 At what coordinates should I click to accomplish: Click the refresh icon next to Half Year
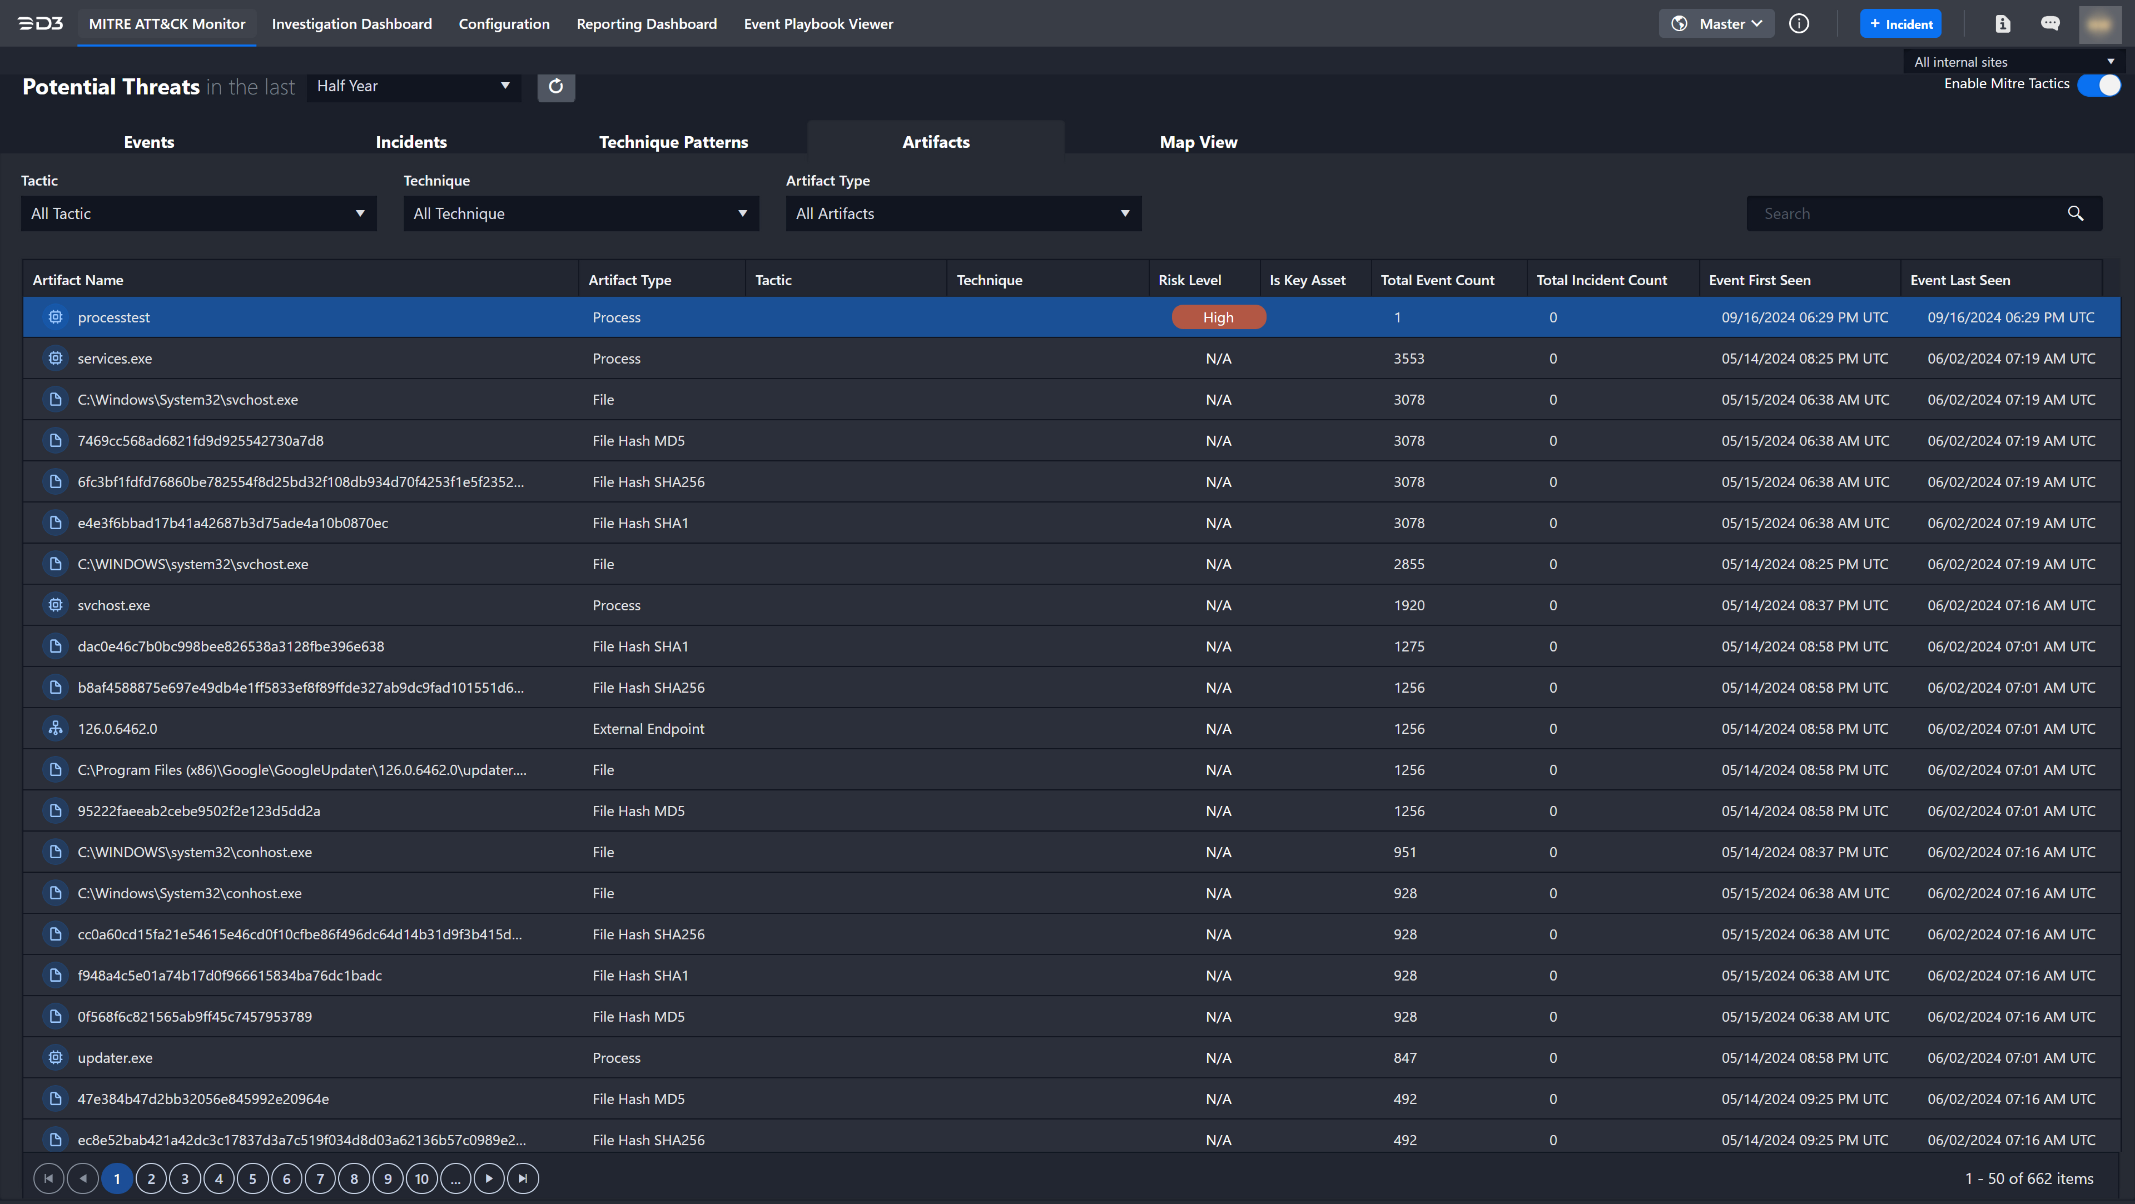[x=555, y=86]
